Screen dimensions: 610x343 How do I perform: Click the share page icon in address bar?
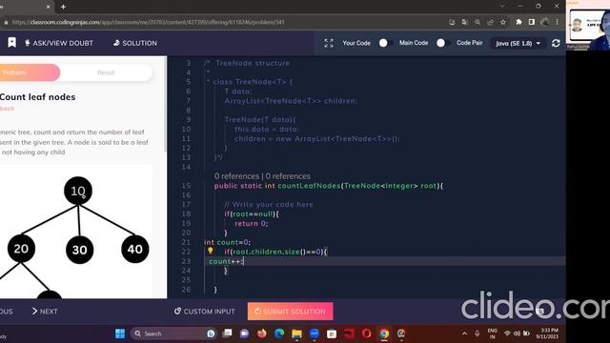[490, 22]
